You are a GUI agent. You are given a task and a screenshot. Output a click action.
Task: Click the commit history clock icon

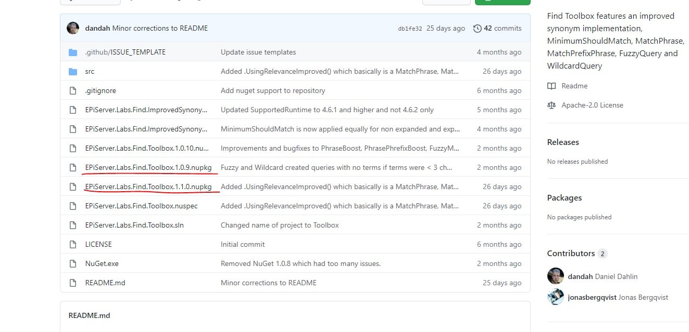[477, 28]
